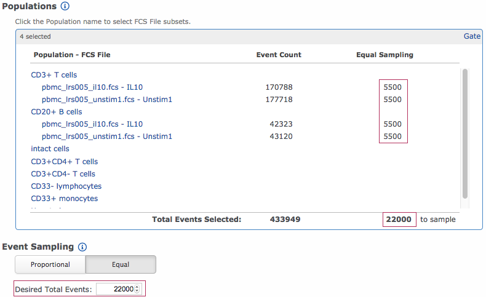
Task: Select the CD3+CD4+ T cells population
Action: tap(65, 162)
